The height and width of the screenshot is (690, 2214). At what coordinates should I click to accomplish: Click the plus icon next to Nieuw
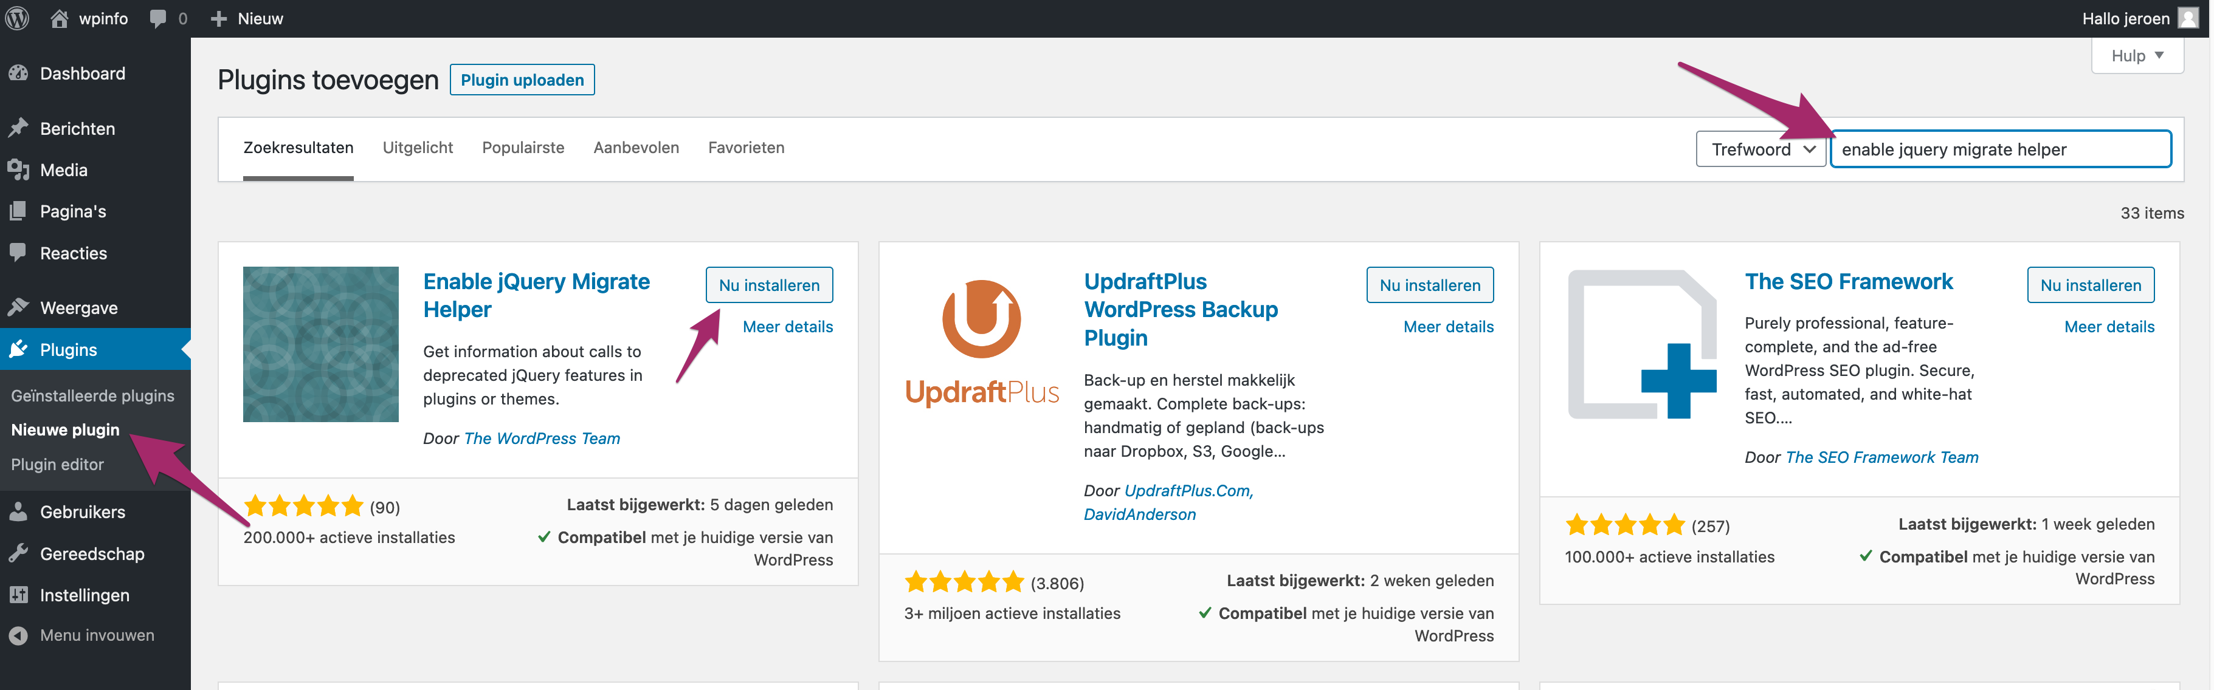click(218, 19)
